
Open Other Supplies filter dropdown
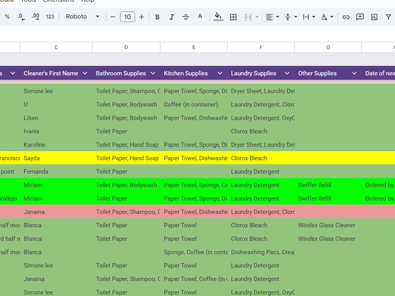click(354, 73)
